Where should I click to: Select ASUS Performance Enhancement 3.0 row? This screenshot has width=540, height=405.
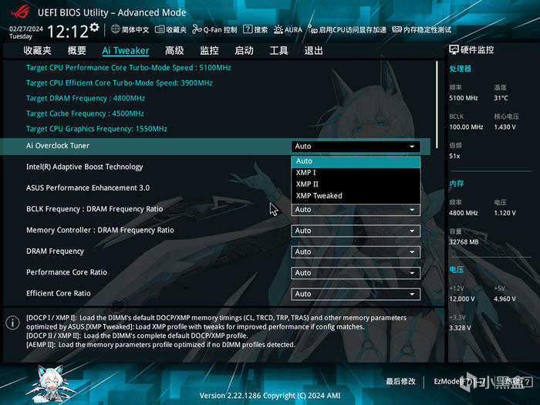click(215, 188)
